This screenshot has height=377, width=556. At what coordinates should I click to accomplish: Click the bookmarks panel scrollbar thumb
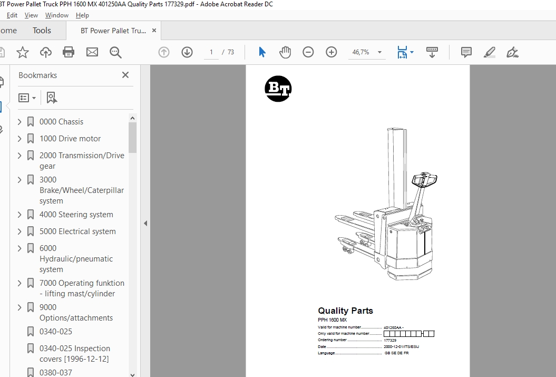coord(133,138)
